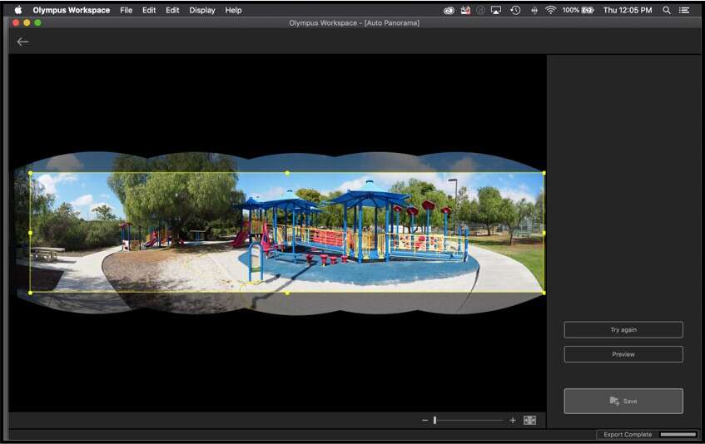Image resolution: width=705 pixels, height=444 pixels.
Task: Click the zoom in plus icon
Action: click(x=513, y=421)
